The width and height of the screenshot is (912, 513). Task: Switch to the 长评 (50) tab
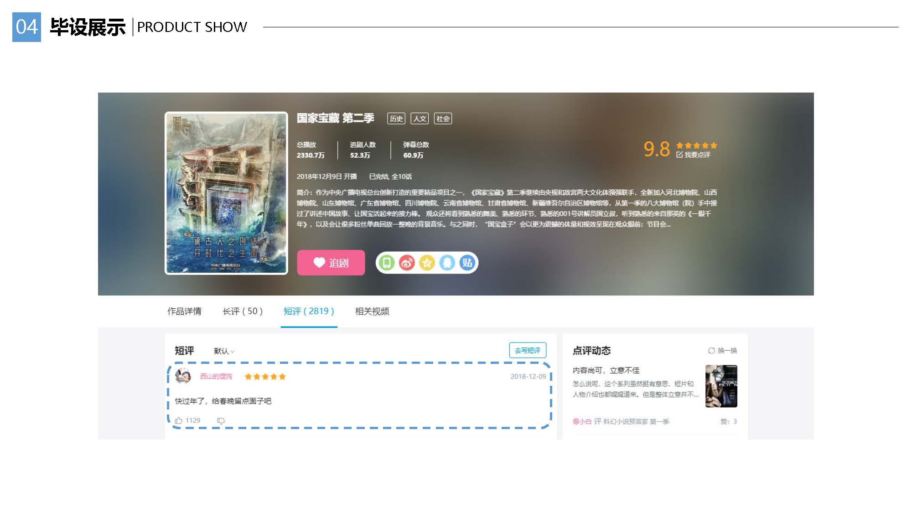(x=242, y=311)
